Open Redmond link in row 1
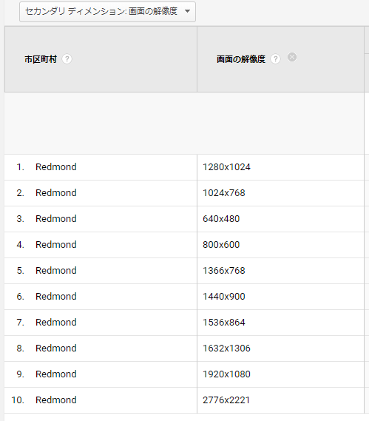The image size is (369, 421). (56, 167)
